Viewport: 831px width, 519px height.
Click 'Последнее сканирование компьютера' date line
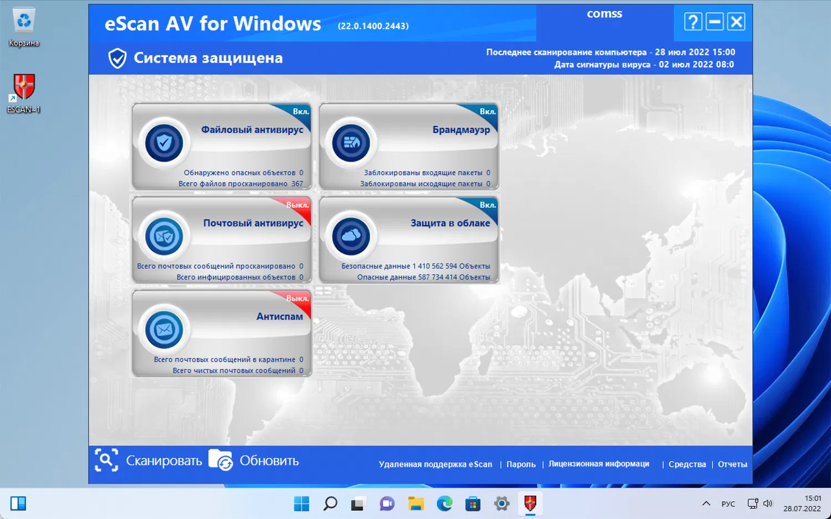click(611, 52)
